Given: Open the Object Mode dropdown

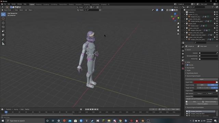Looking at the screenshot, I should 7,10.
